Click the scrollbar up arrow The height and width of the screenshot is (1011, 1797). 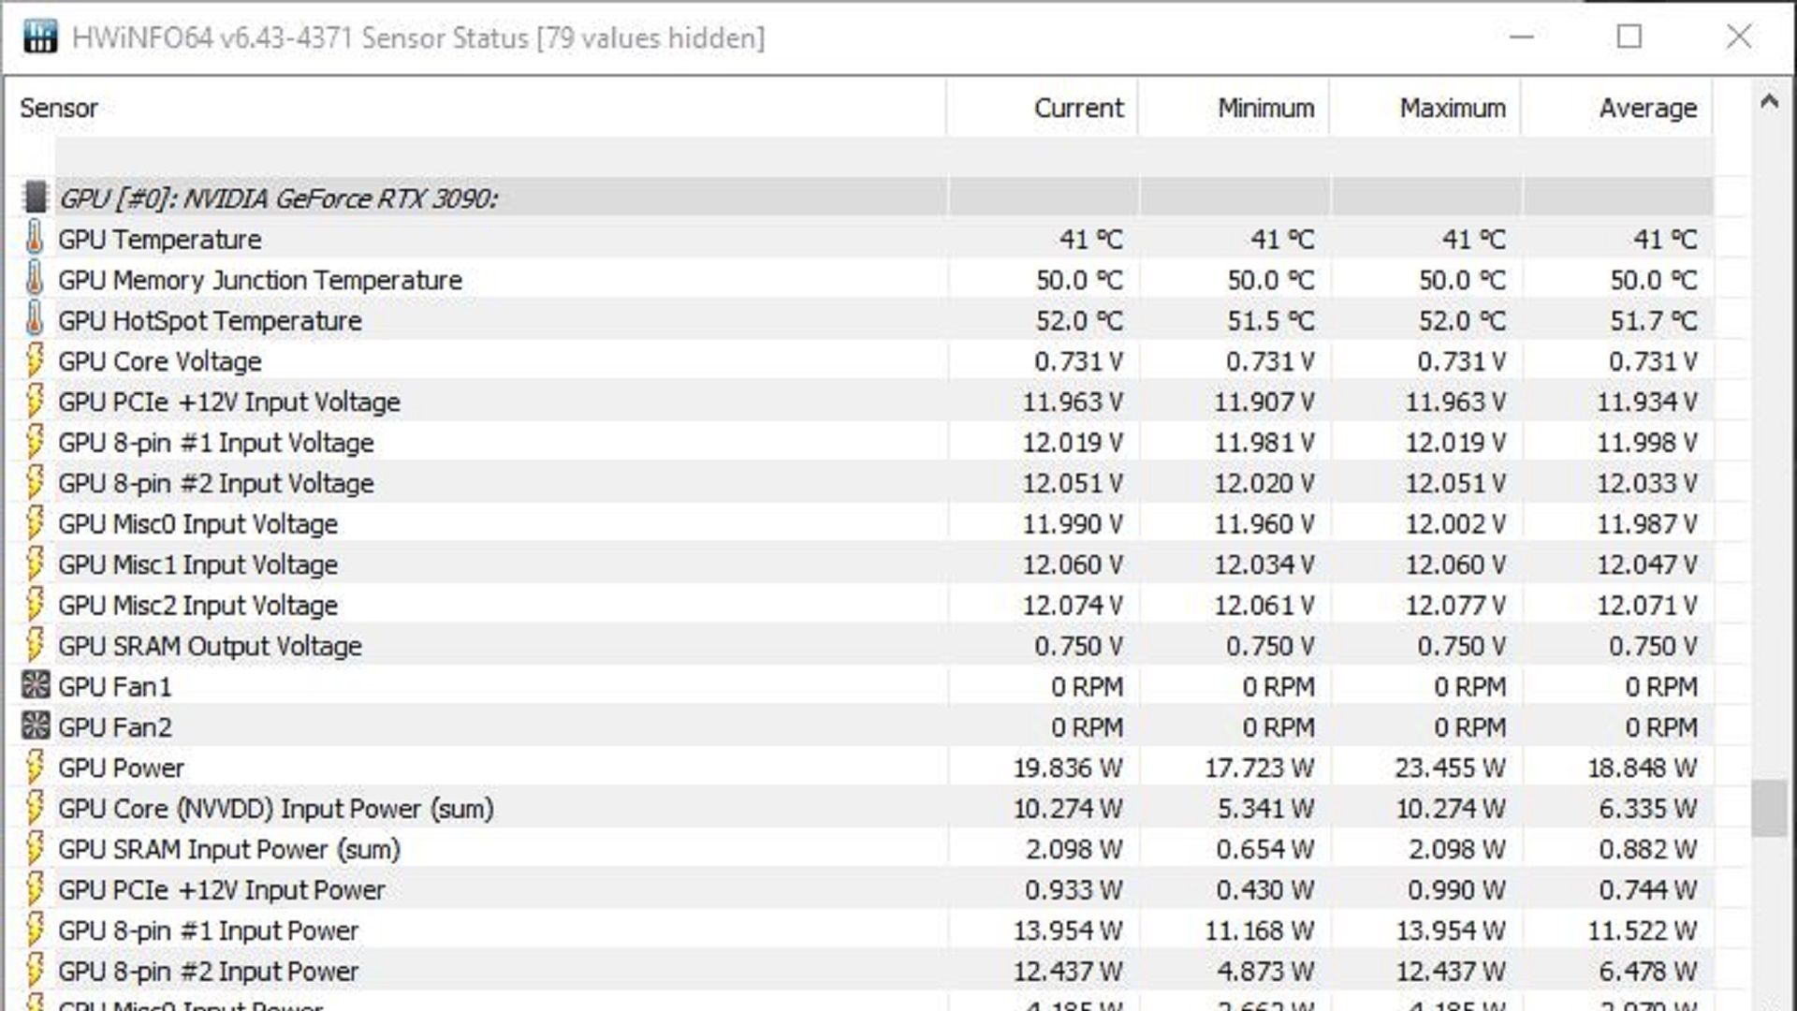pyautogui.click(x=1769, y=102)
